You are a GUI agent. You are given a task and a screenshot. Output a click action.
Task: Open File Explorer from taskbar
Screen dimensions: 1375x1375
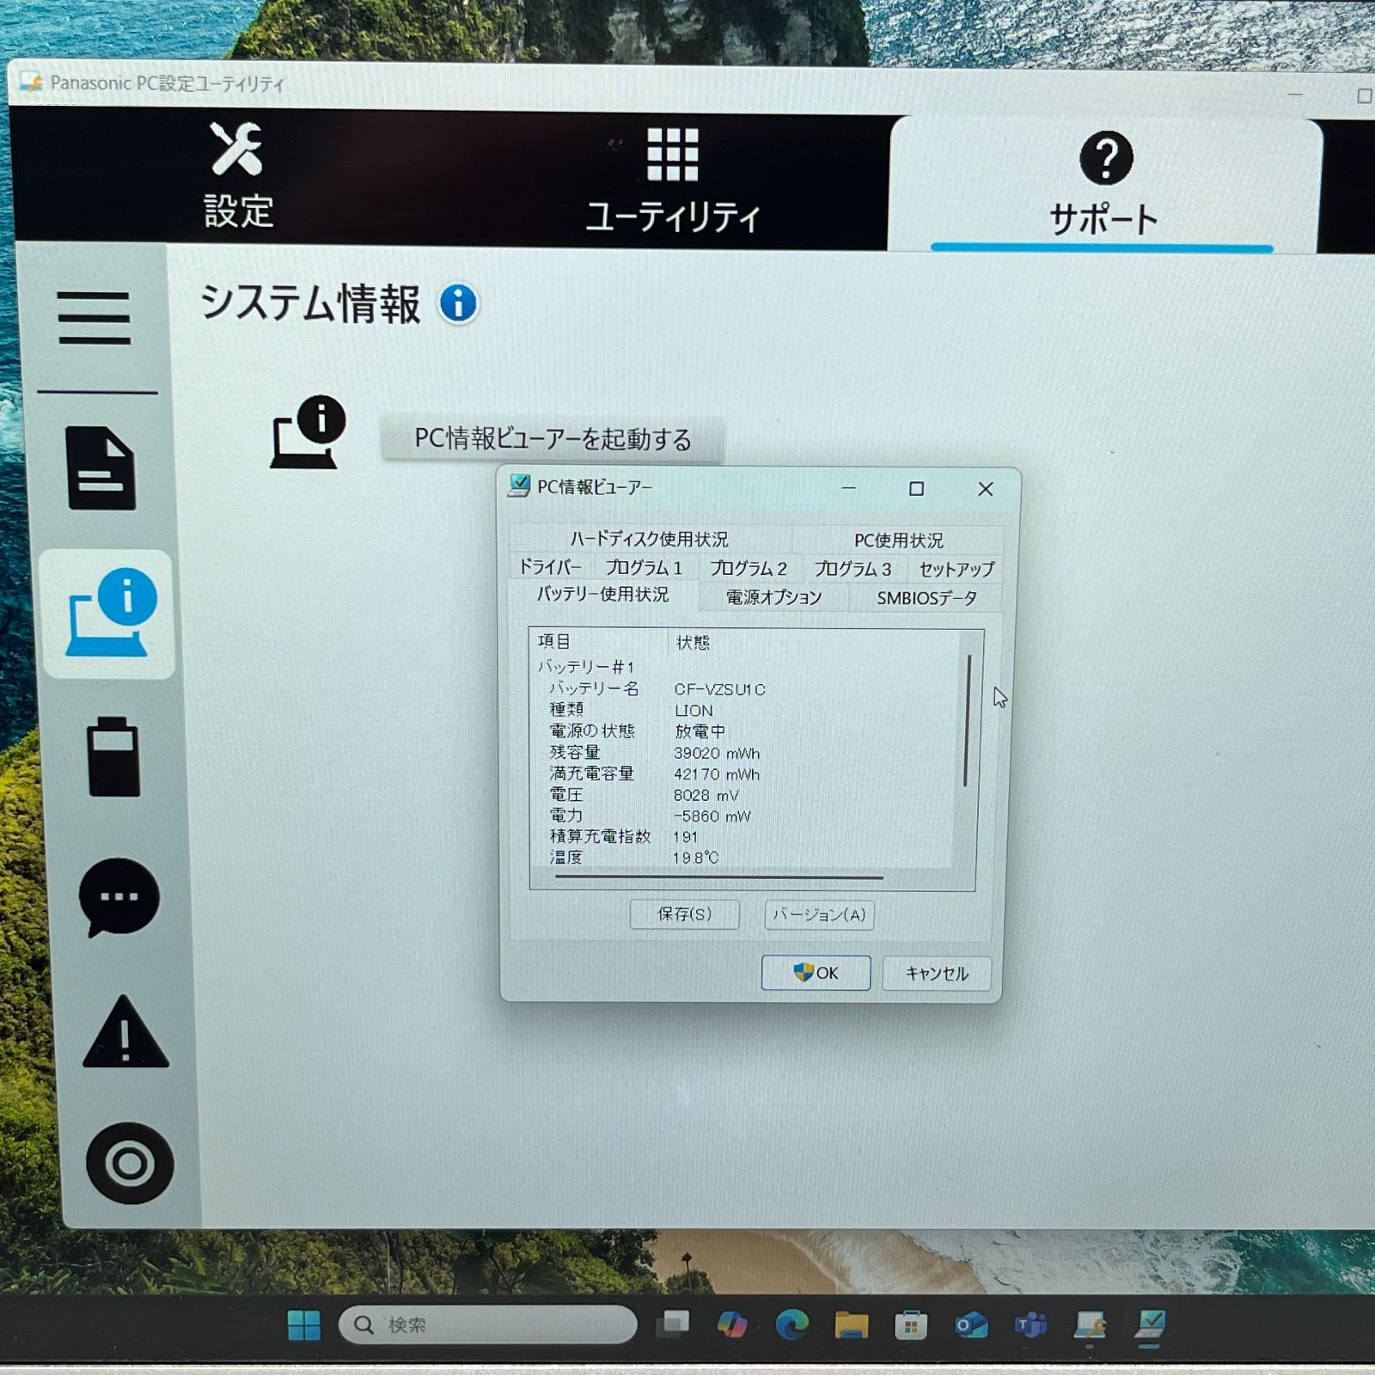851,1325
